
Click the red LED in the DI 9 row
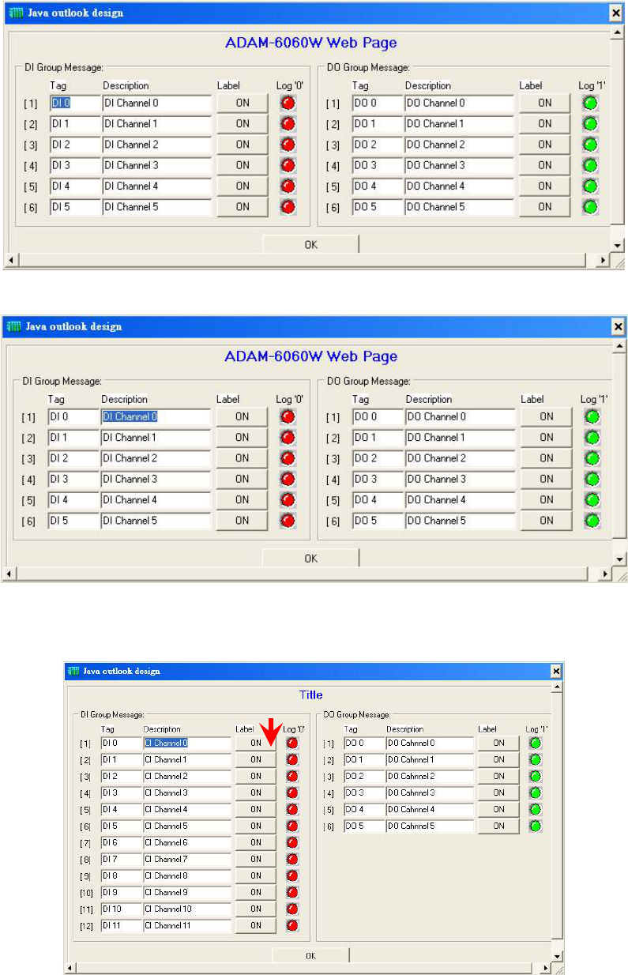pos(292,892)
